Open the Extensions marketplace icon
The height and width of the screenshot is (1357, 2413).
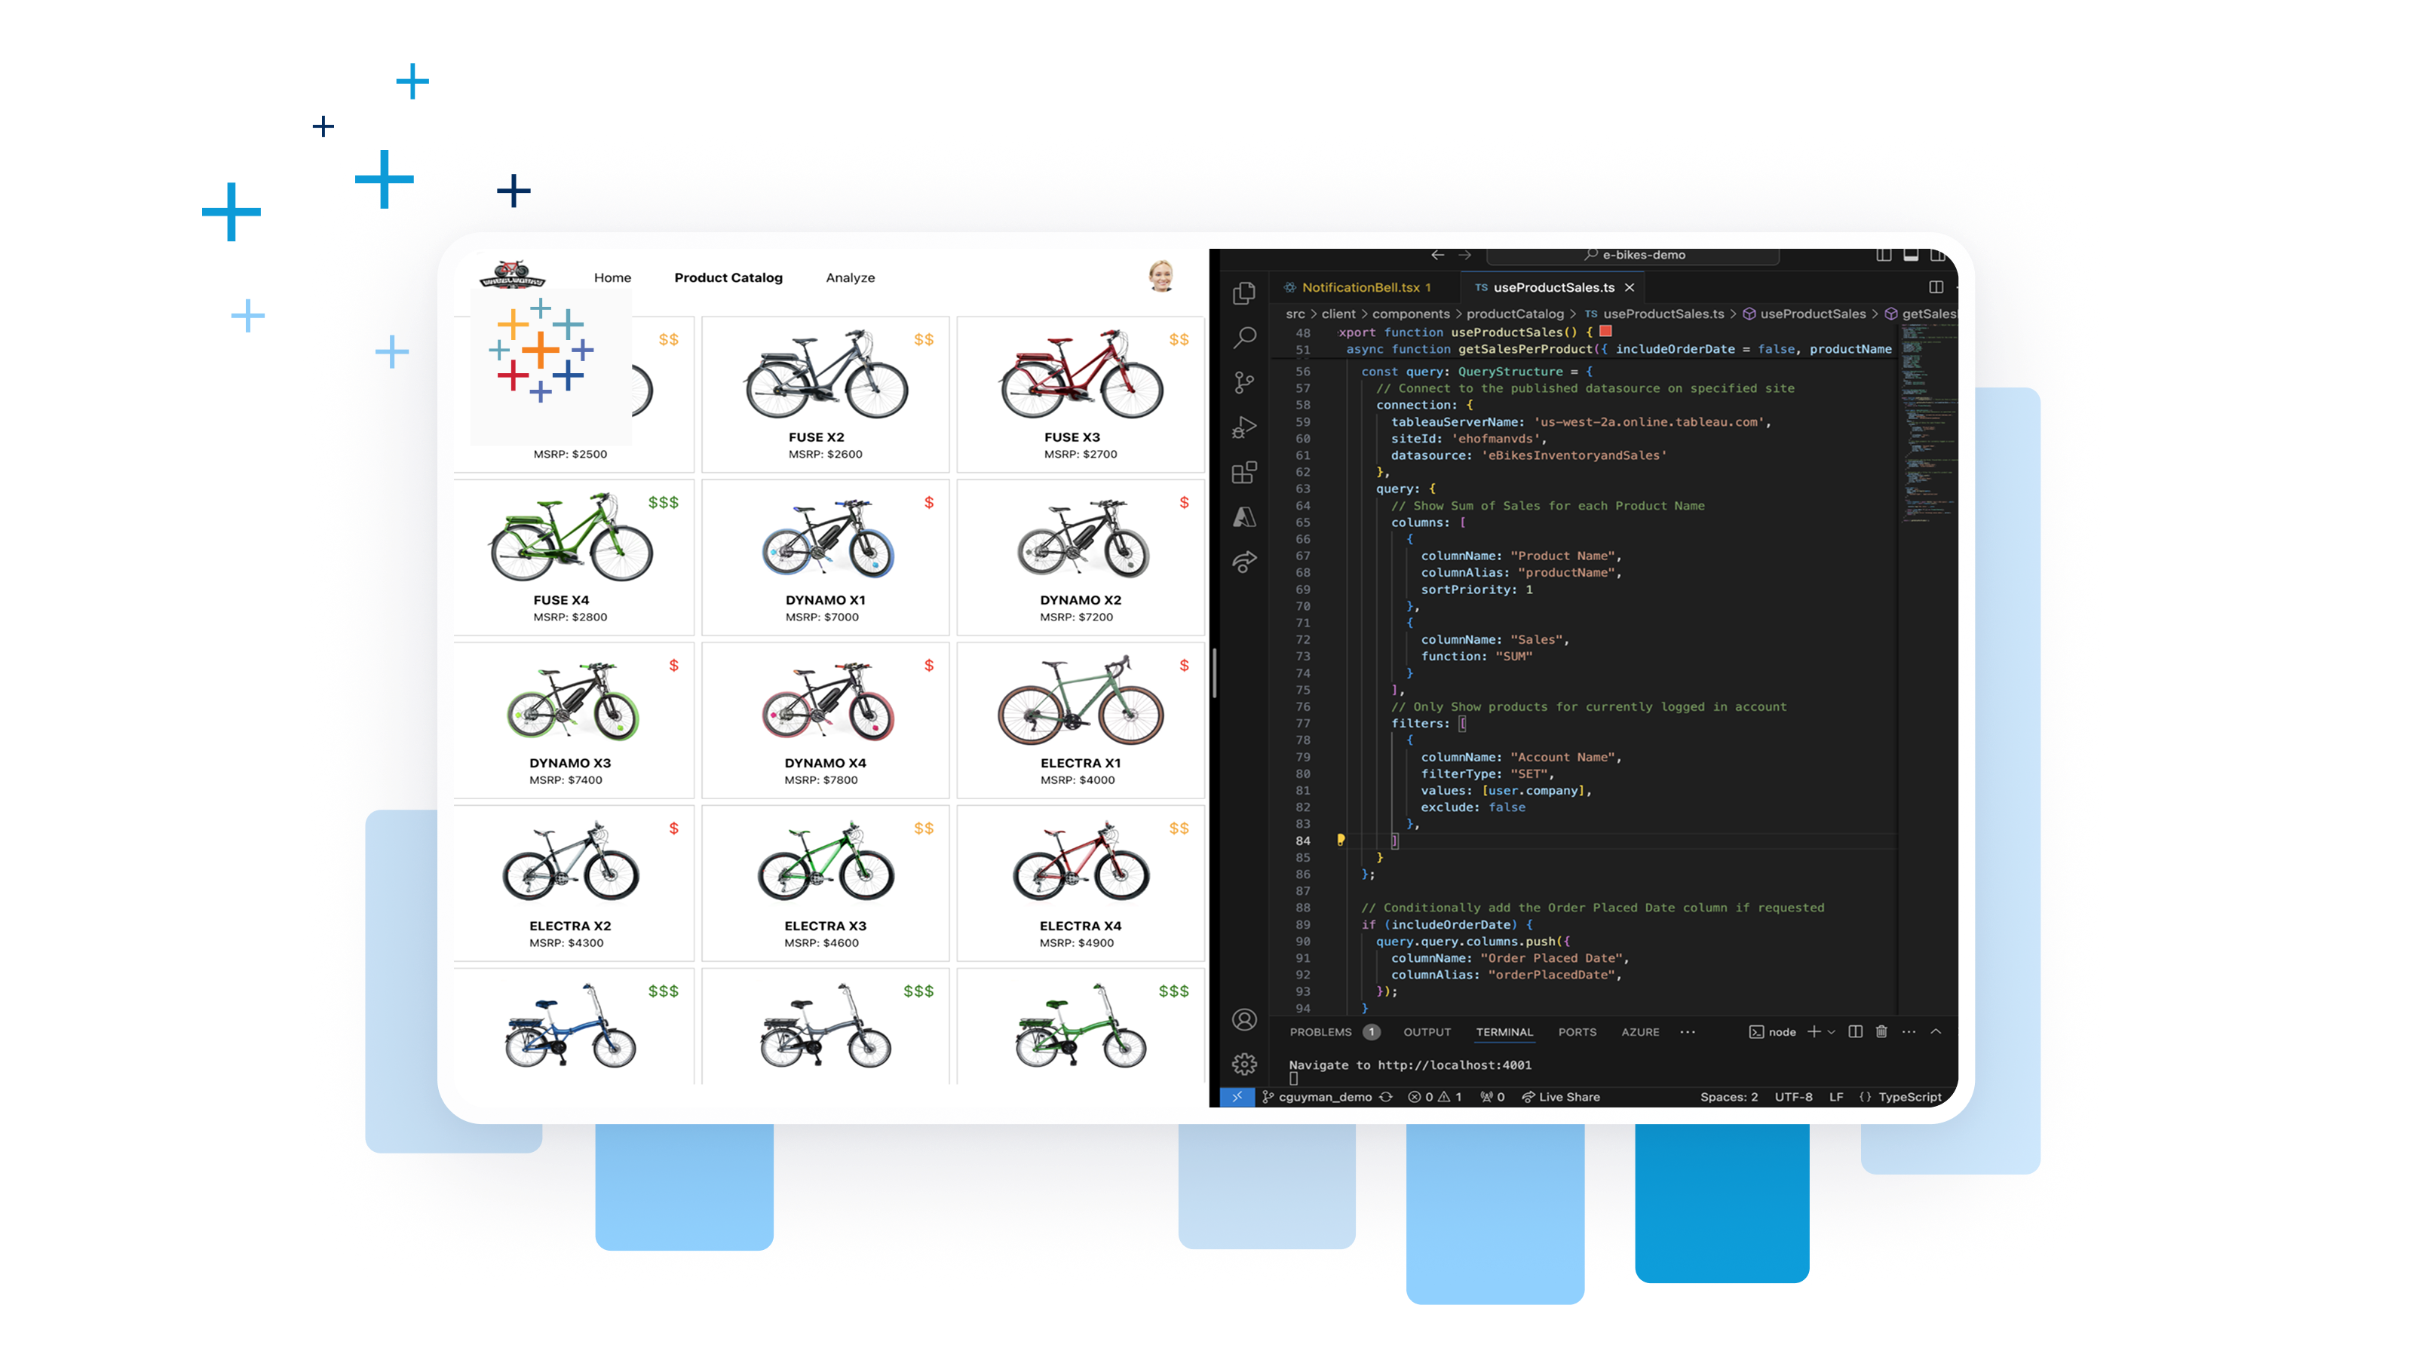pyautogui.click(x=1243, y=471)
